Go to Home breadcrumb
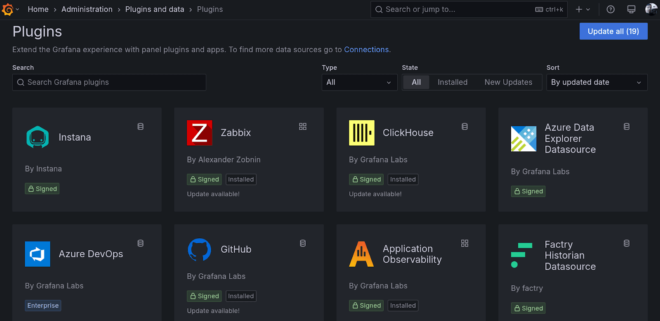 [38, 9]
